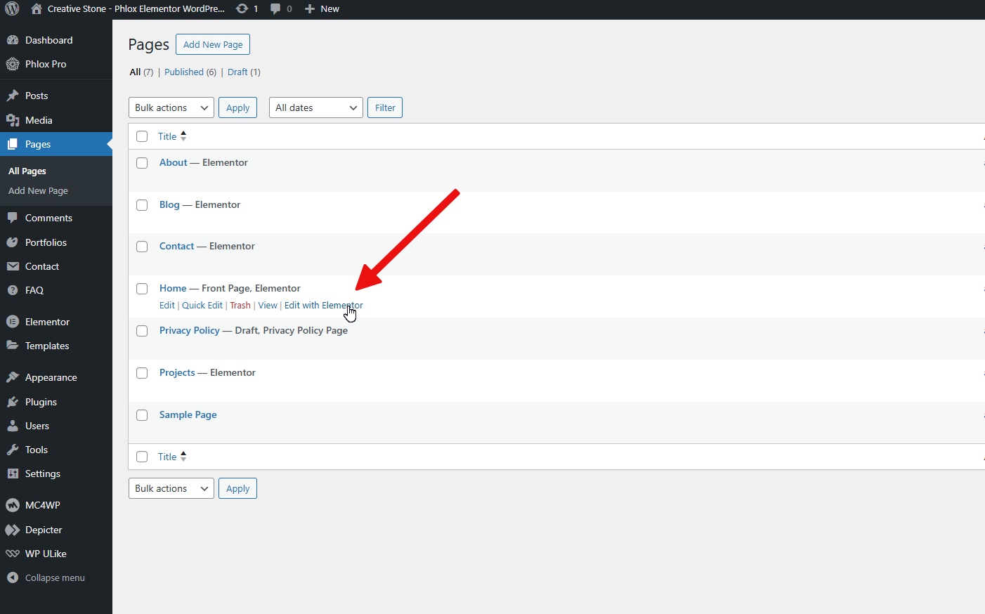
Task: Click the plus icon beside New
Action: pos(309,9)
